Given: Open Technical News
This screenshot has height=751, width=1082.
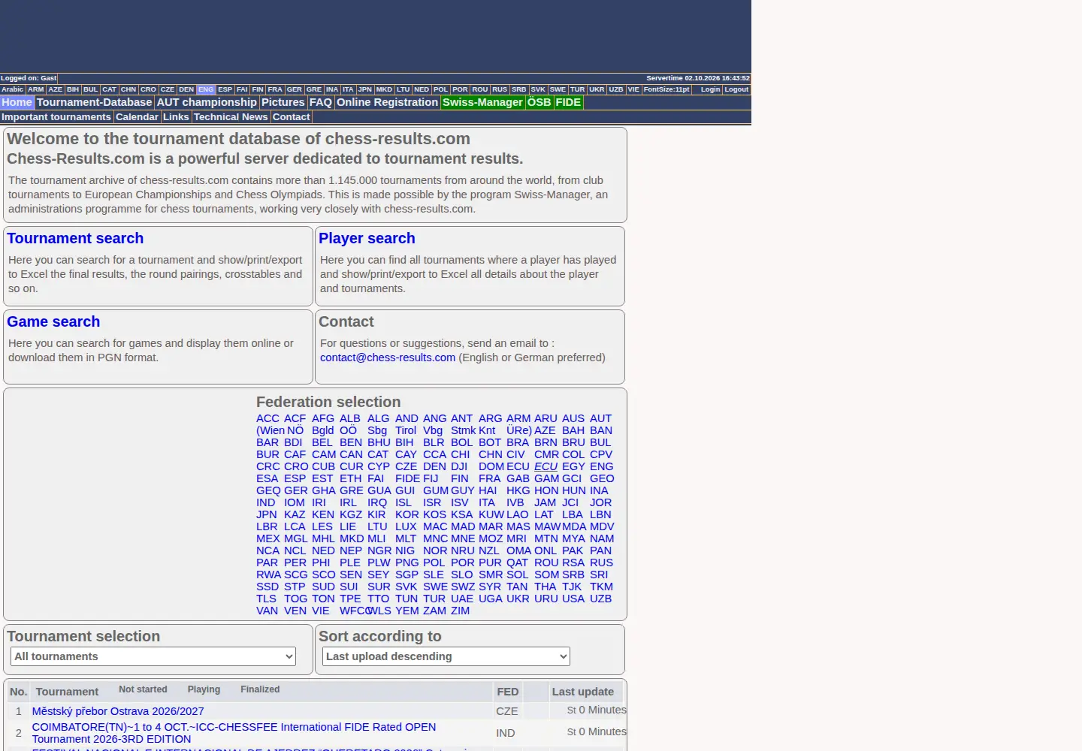Looking at the screenshot, I should pos(231,116).
